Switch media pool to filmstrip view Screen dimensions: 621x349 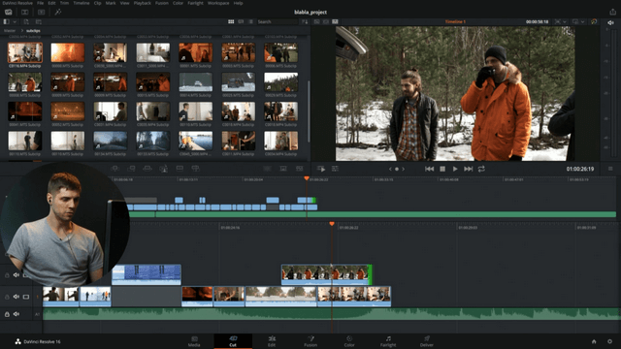click(x=241, y=21)
